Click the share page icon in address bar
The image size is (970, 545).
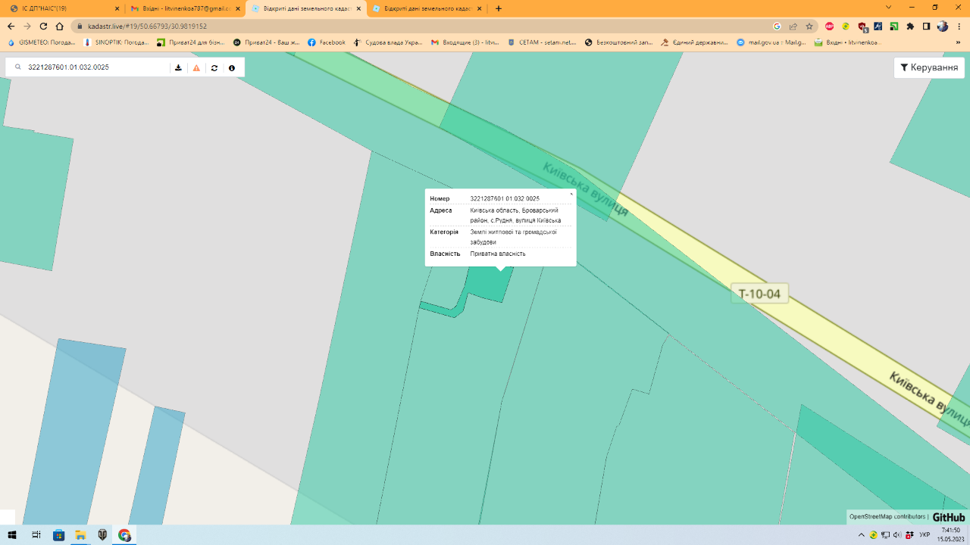[x=793, y=26]
